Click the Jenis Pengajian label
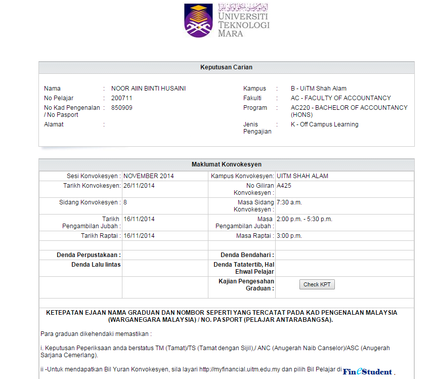The image size is (434, 379). tap(257, 128)
